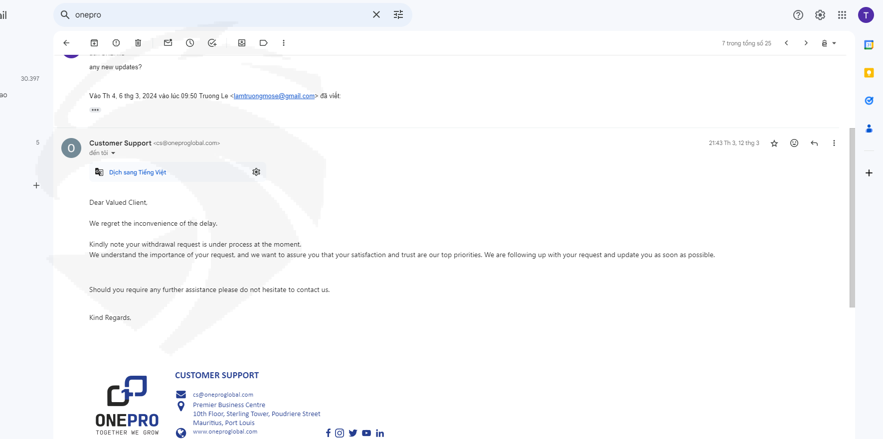Open Google Tasks side panel
The height and width of the screenshot is (439, 883).
pos(869,101)
